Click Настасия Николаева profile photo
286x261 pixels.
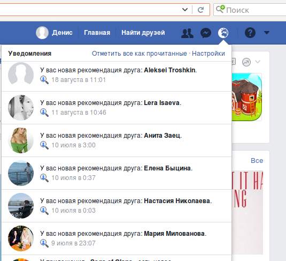pos(21,206)
